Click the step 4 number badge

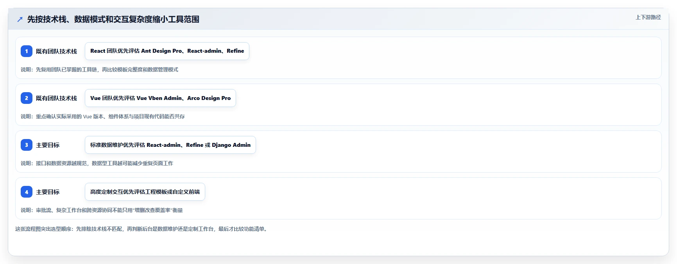point(27,192)
